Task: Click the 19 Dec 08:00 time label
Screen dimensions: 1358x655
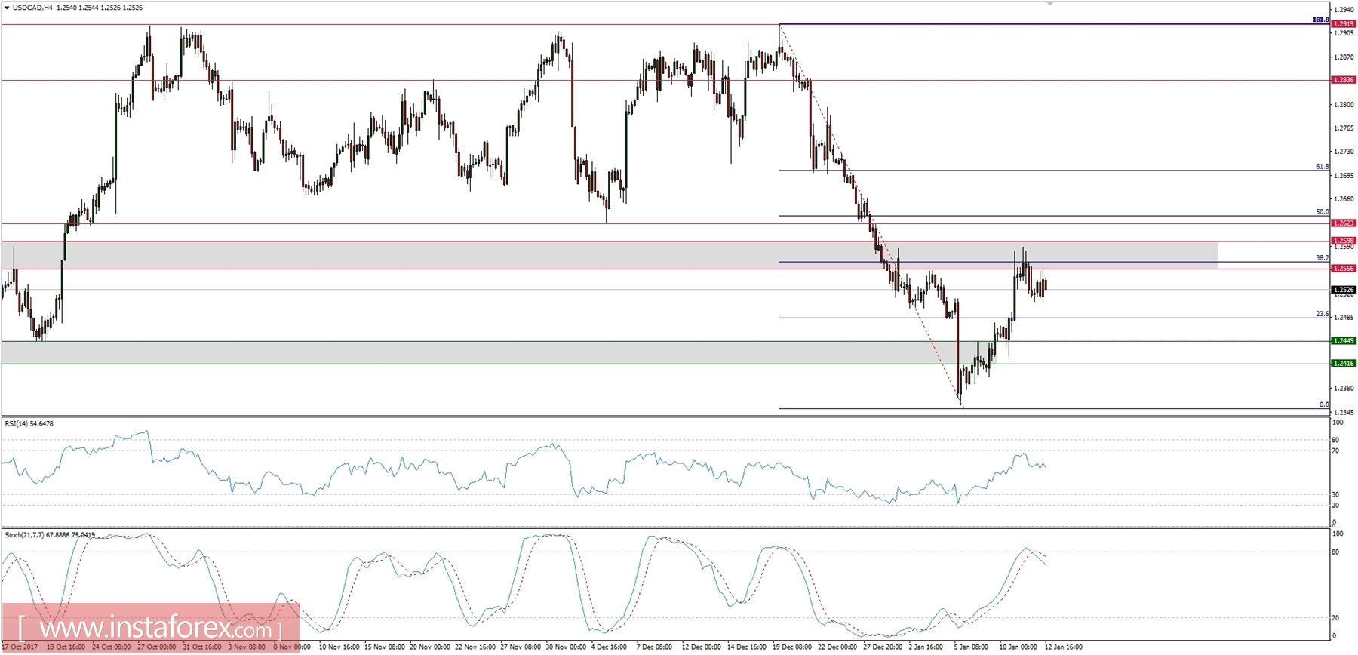Action: [792, 647]
